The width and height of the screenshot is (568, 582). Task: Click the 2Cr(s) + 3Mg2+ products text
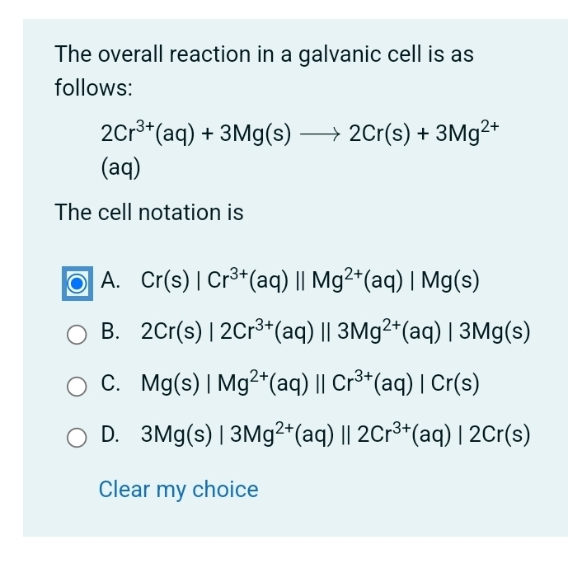point(424,132)
